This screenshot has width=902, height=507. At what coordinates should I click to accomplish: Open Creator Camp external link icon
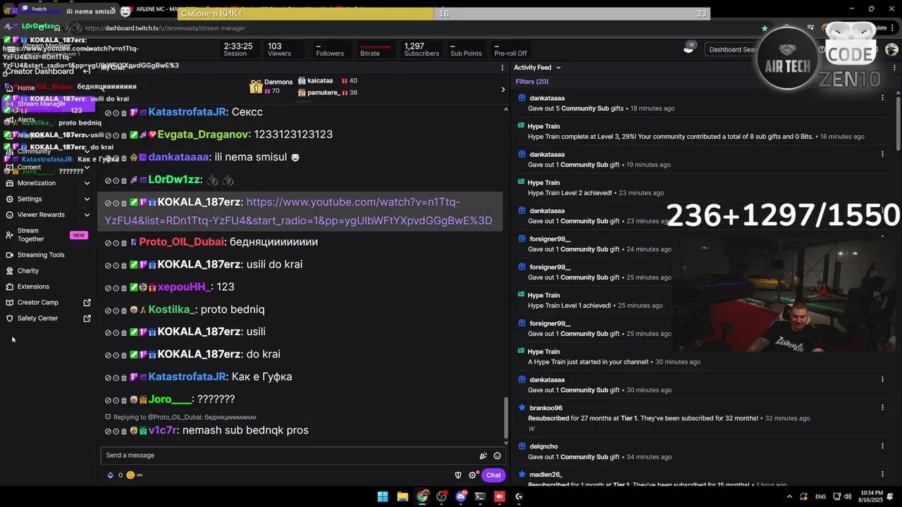87,303
